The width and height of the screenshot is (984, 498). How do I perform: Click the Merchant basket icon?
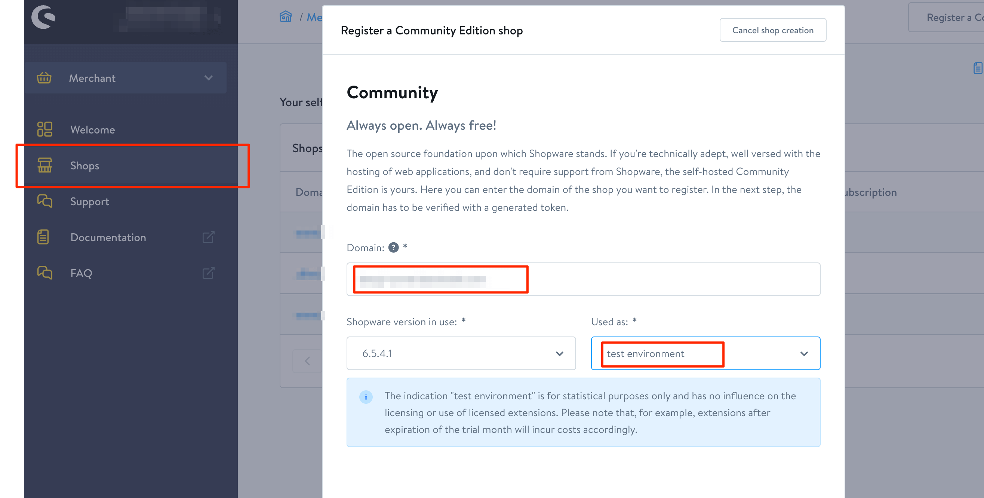(x=44, y=78)
